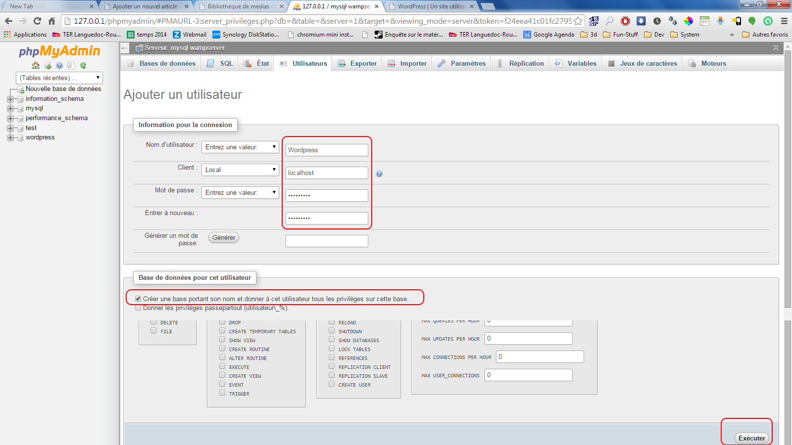Bookmark this page with the star icon
Viewport: 792px width, 445px height.
tap(578, 21)
